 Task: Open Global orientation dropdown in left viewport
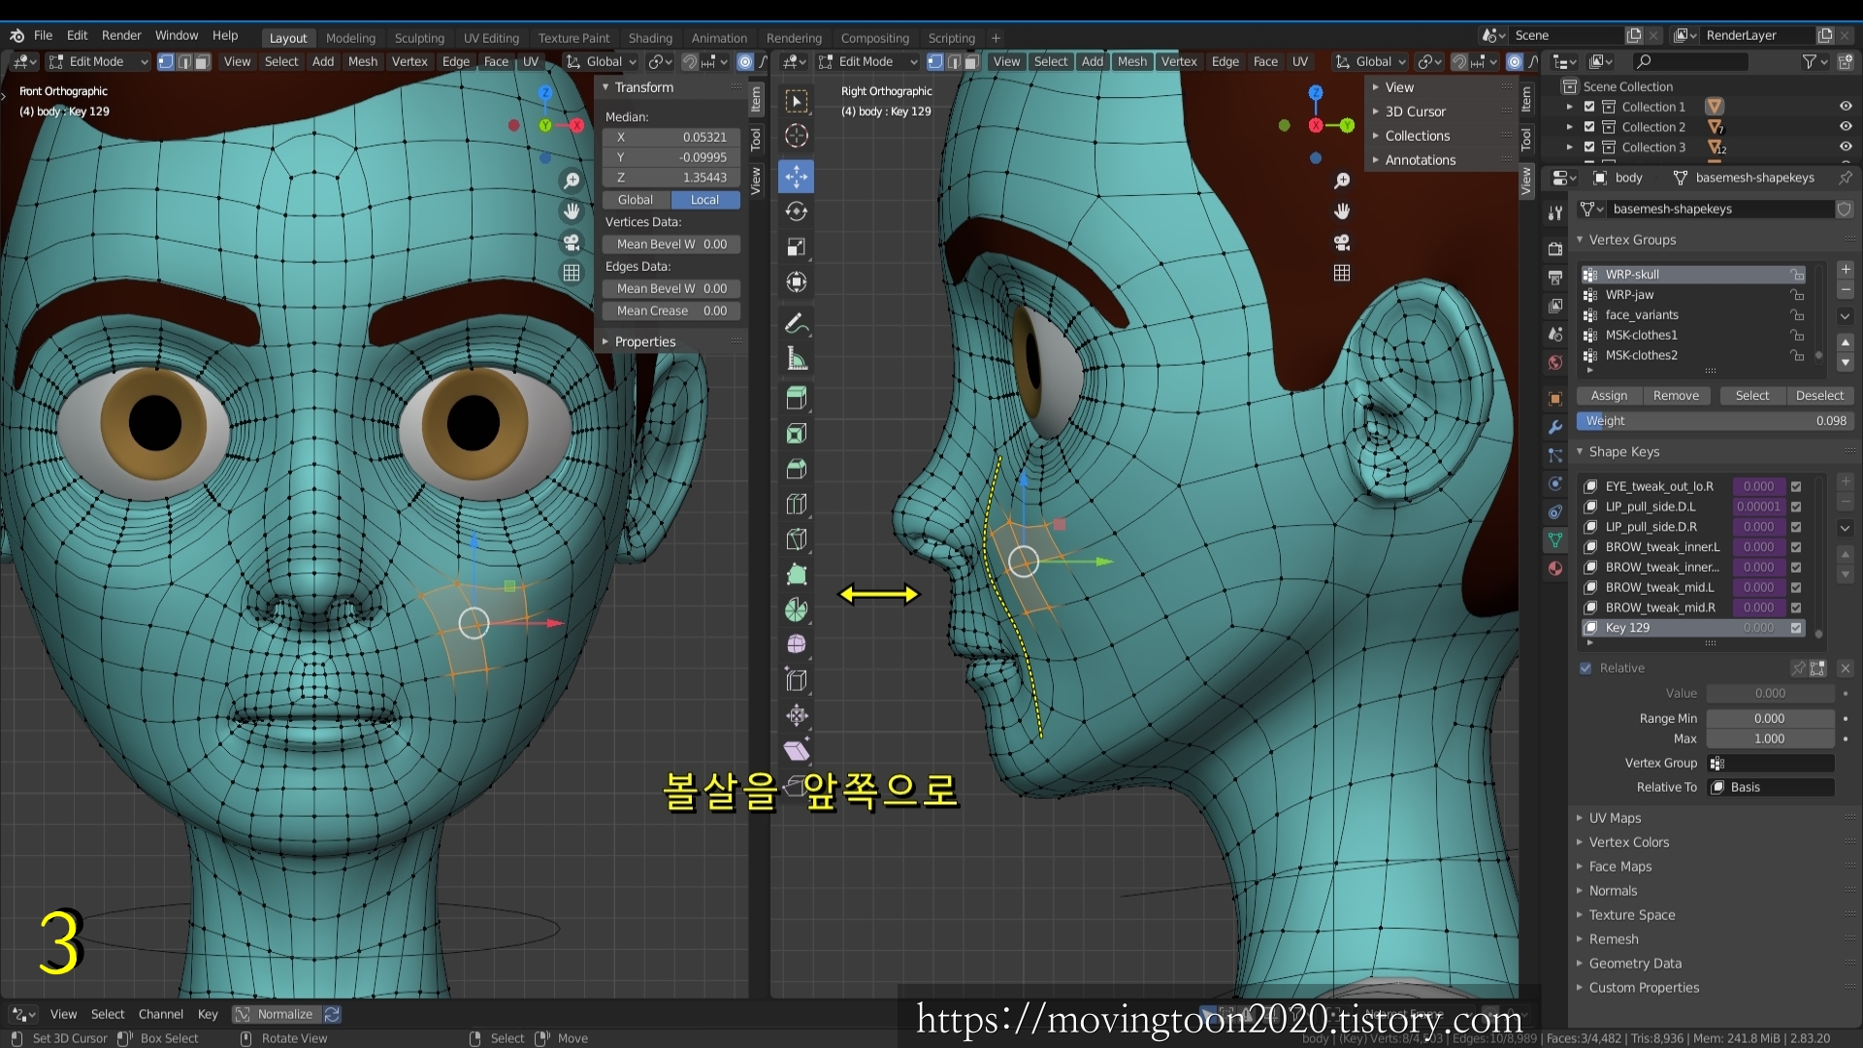[601, 61]
